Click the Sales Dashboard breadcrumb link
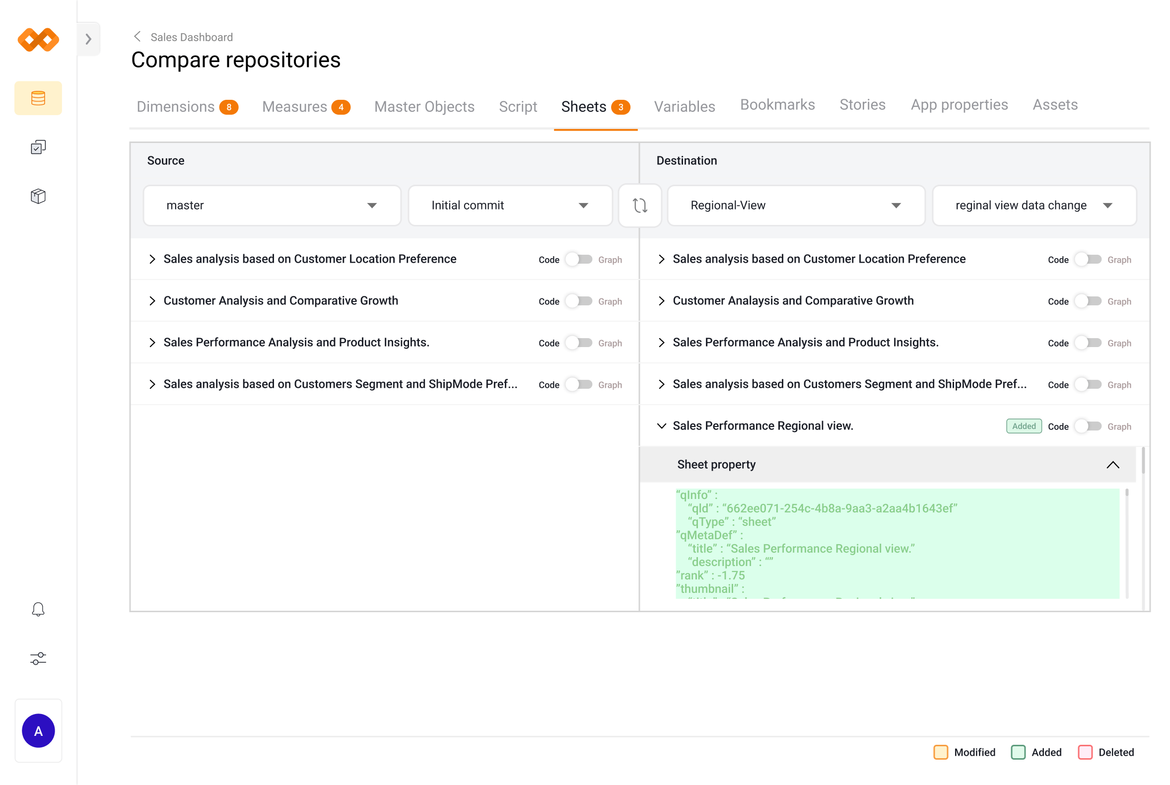Viewport: 1170px width, 785px height. (x=192, y=37)
